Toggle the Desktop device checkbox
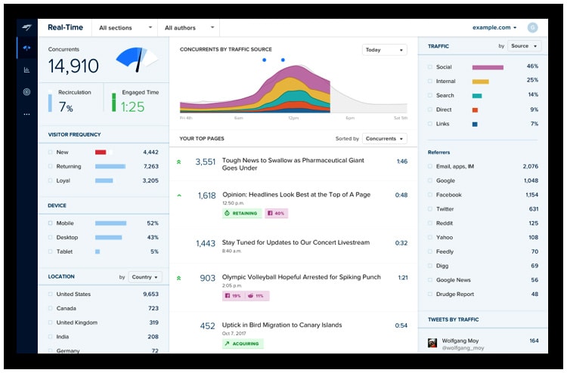This screenshot has height=373, width=567. 50,237
